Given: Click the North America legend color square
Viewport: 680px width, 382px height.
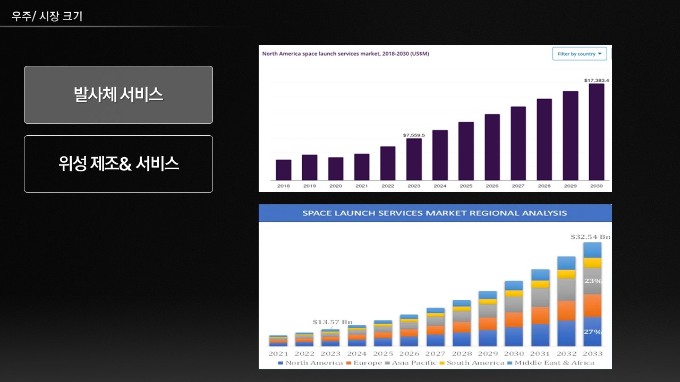Looking at the screenshot, I should [280, 363].
